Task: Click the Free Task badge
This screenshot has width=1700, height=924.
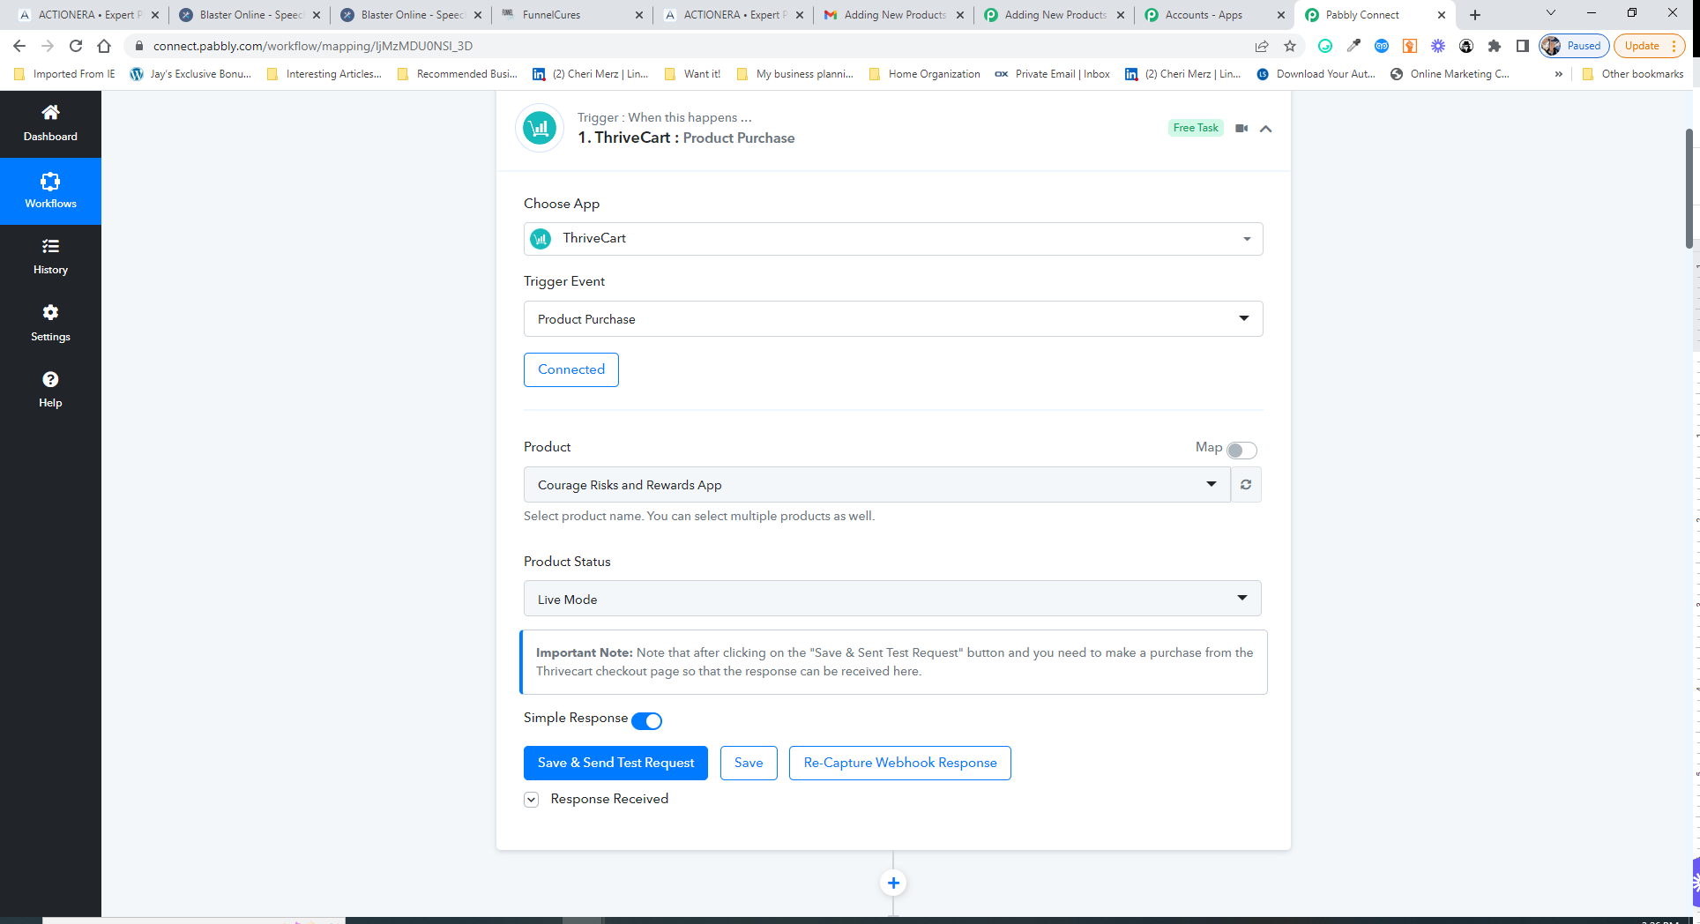Action: tap(1196, 128)
